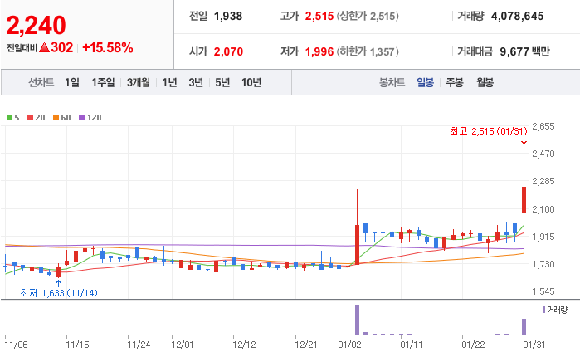The height and width of the screenshot is (362, 580).
Task: Click the 고가 high price 2,515
Action: coord(319,16)
